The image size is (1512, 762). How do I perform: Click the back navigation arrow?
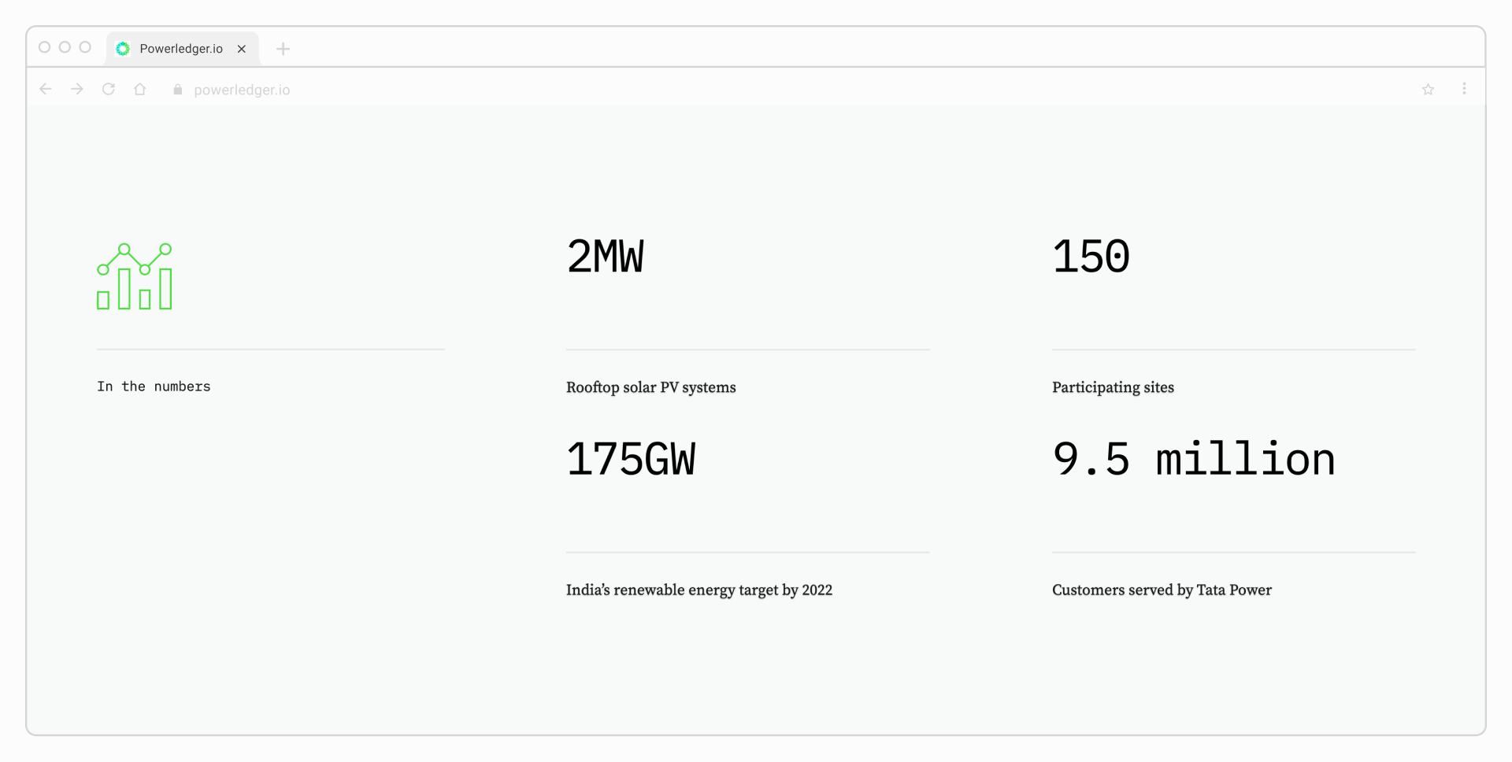click(45, 89)
